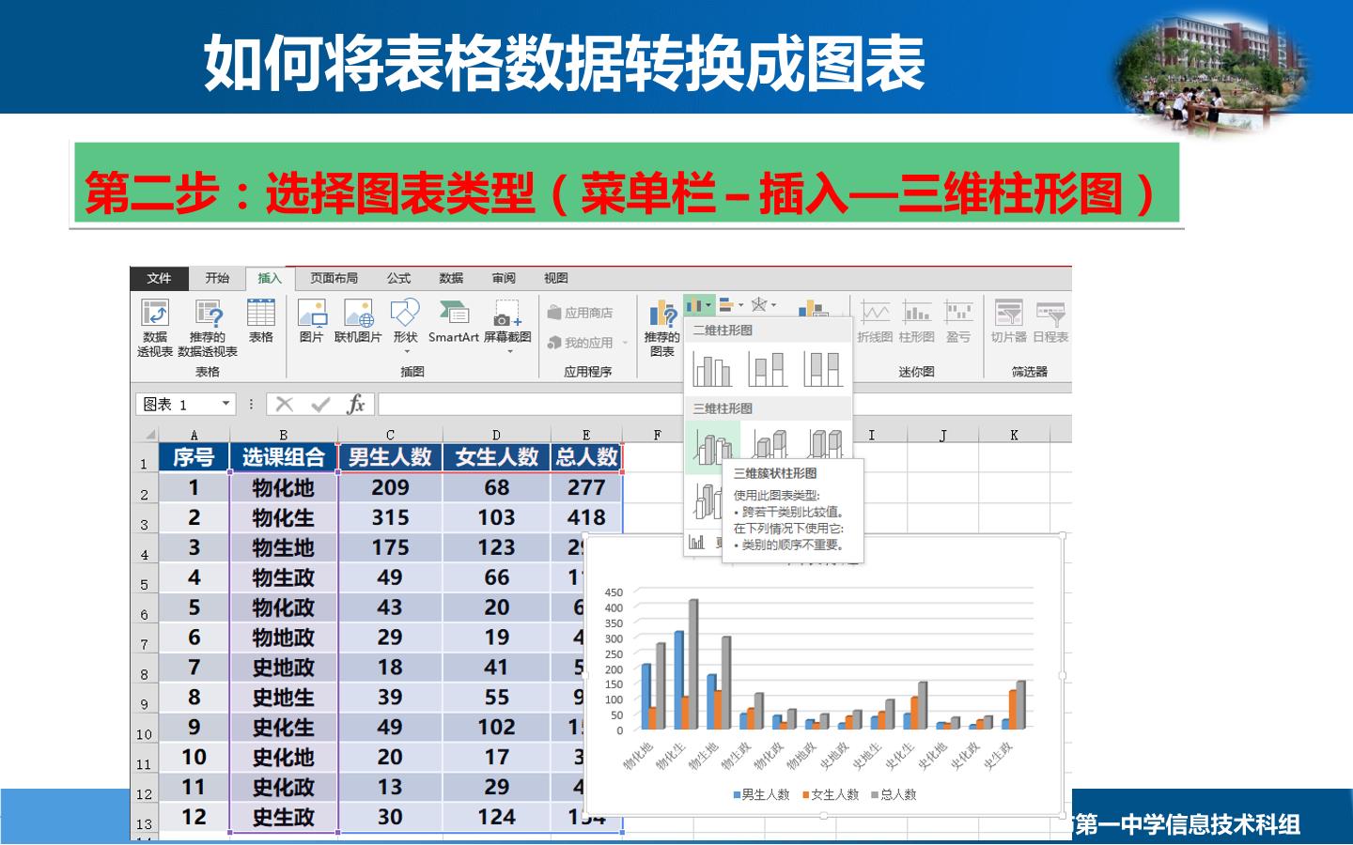Open the column chart type dropdown
Screen dimensions: 1353x845
[698, 305]
